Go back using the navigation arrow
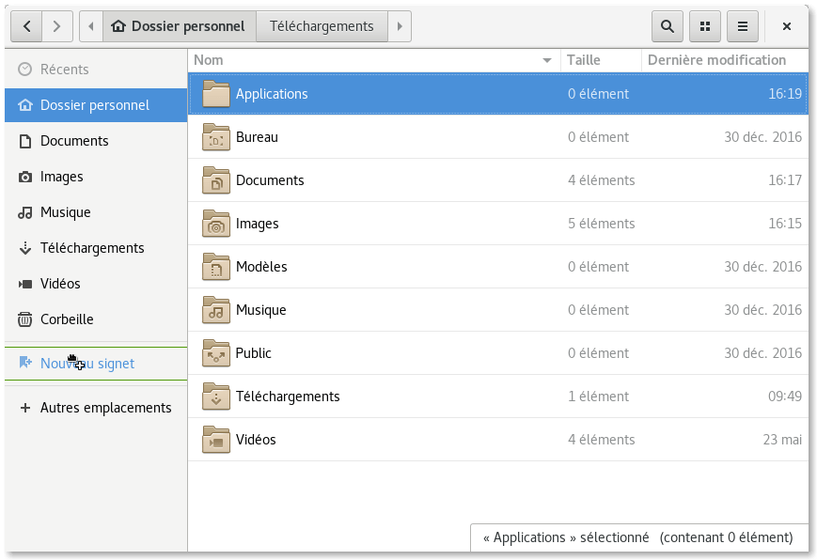817x560 pixels. coord(26,26)
